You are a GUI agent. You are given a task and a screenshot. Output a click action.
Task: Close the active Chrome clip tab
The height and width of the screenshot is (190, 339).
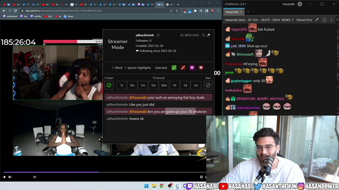(162, 5)
